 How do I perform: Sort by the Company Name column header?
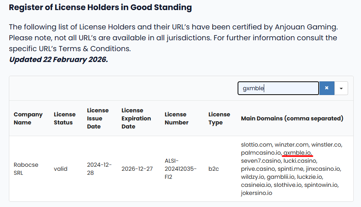pyautogui.click(x=28, y=118)
